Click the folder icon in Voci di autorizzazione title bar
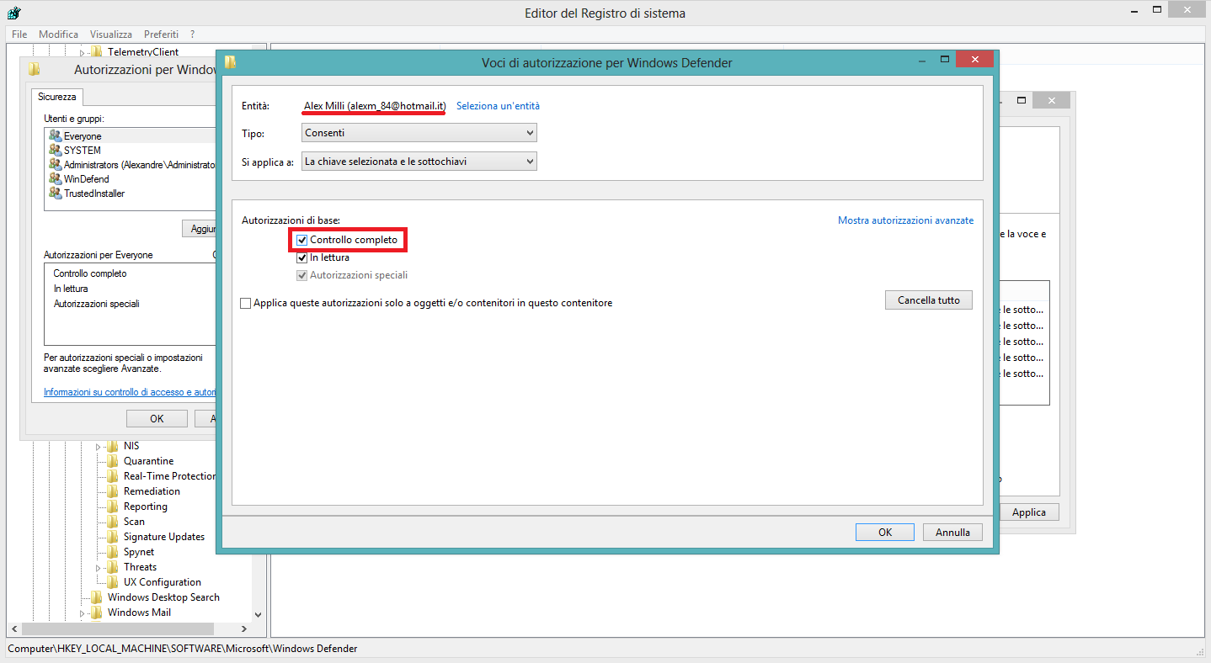This screenshot has width=1211, height=663. pyautogui.click(x=230, y=62)
